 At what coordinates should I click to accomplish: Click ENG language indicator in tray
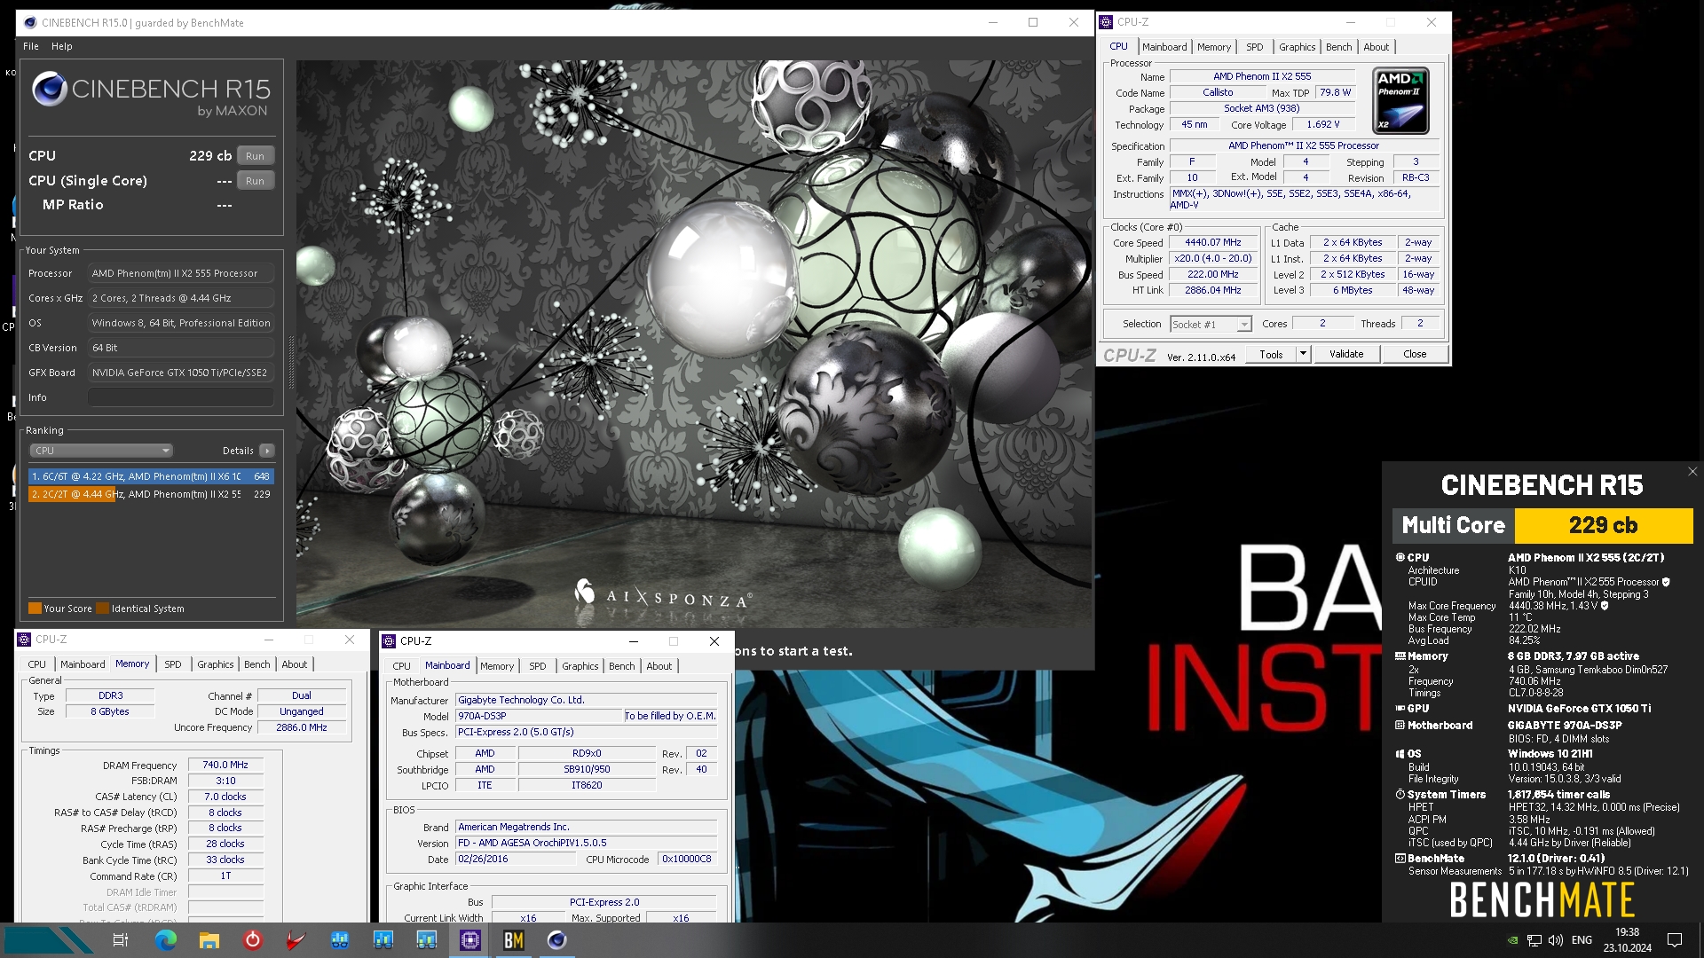click(1582, 940)
